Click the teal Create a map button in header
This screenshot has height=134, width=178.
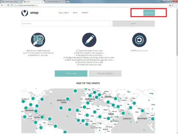pyautogui.click(x=149, y=13)
